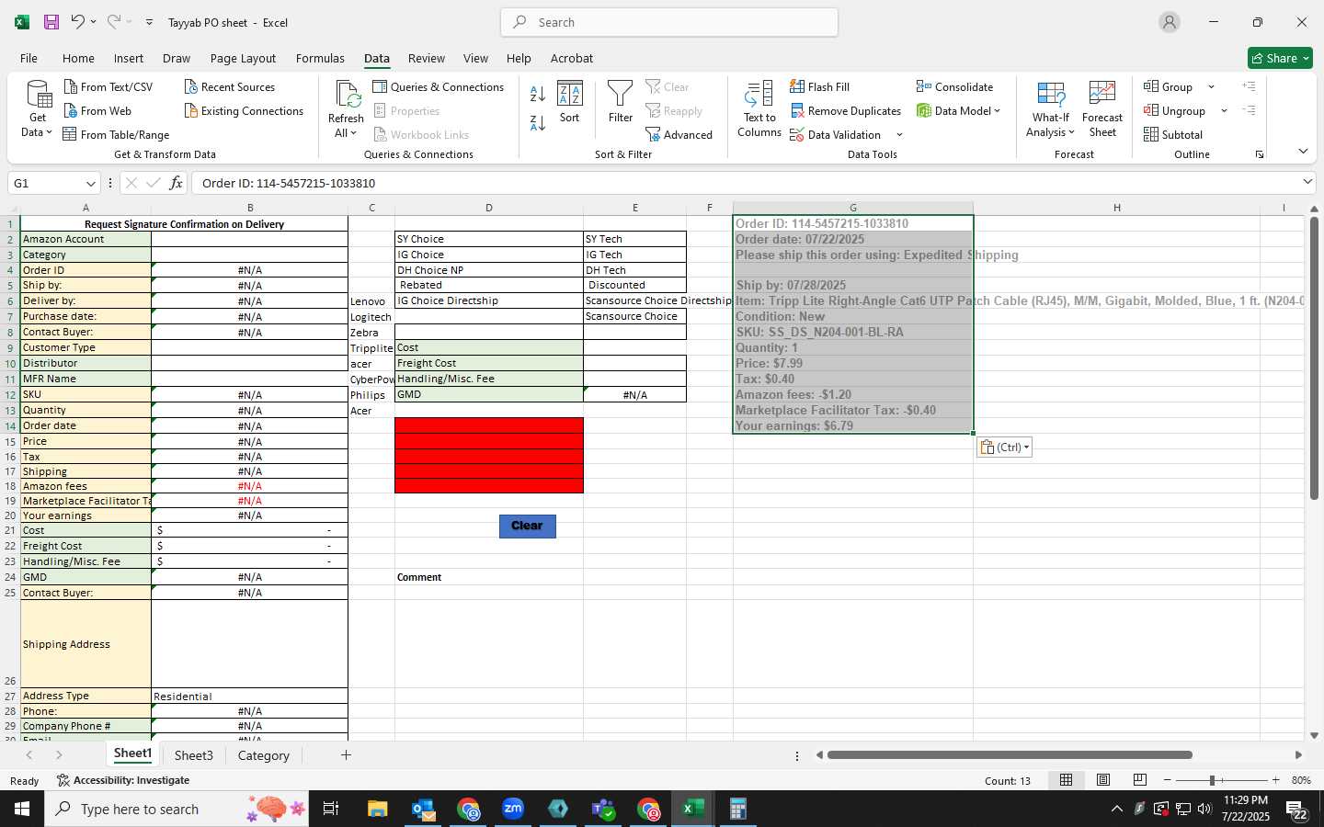
Task: Select Normal view in status bar
Action: [1067, 780]
